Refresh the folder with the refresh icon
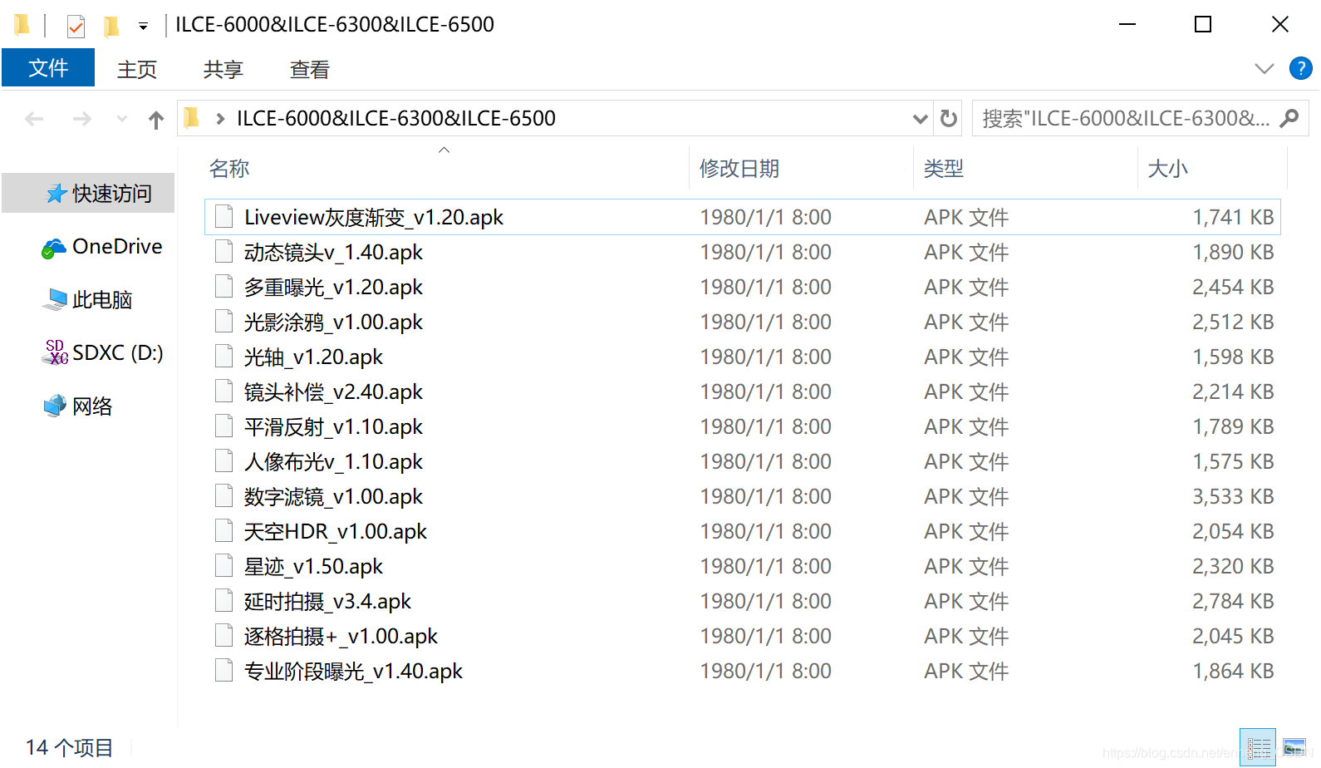The height and width of the screenshot is (768, 1321). point(949,119)
